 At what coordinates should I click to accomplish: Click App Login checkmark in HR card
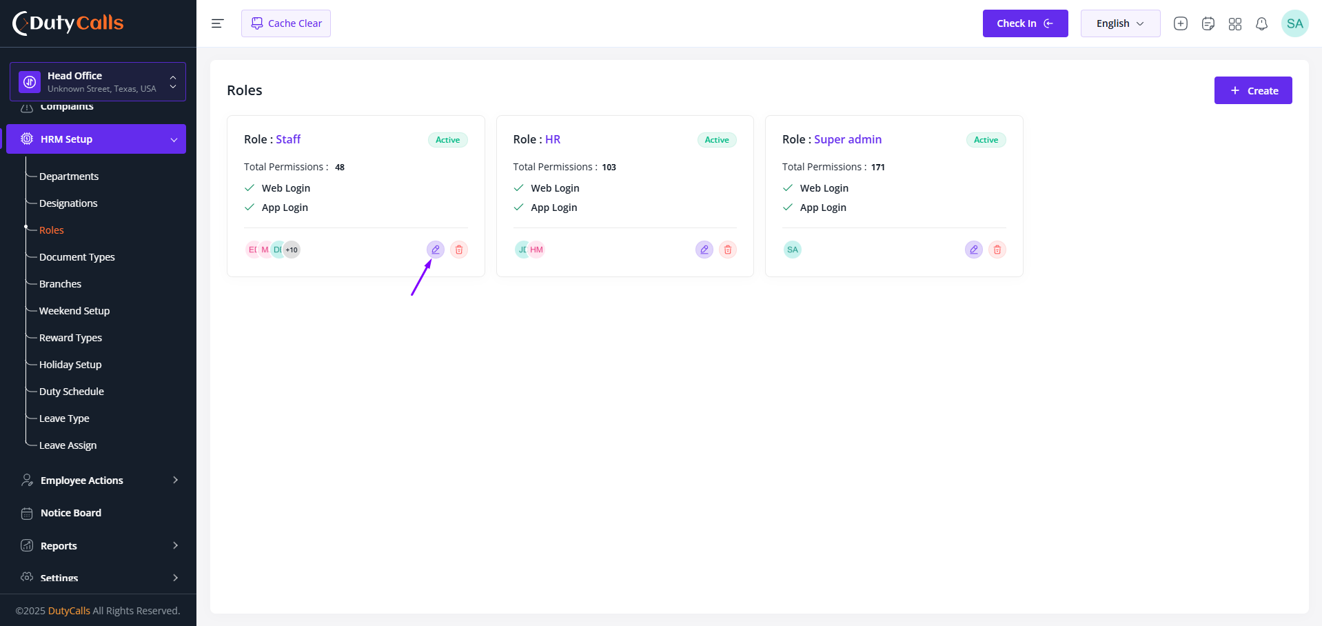[518, 207]
